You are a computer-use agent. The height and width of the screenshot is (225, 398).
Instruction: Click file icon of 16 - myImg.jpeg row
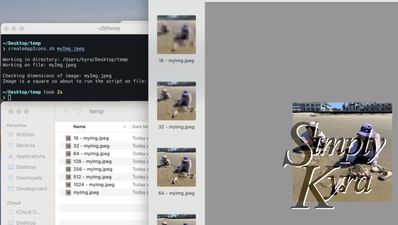click(68, 138)
